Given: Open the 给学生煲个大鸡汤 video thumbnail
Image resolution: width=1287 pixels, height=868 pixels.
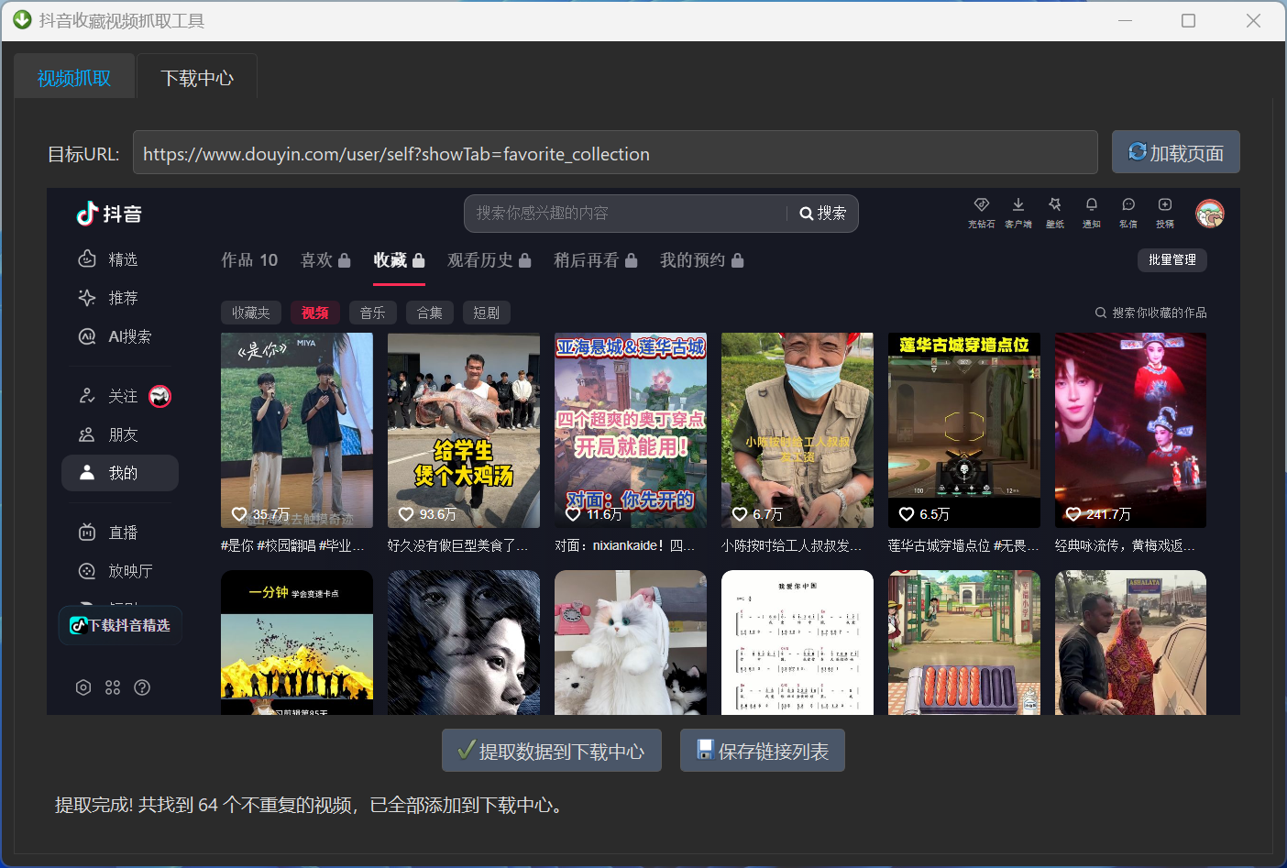Looking at the screenshot, I should [463, 430].
